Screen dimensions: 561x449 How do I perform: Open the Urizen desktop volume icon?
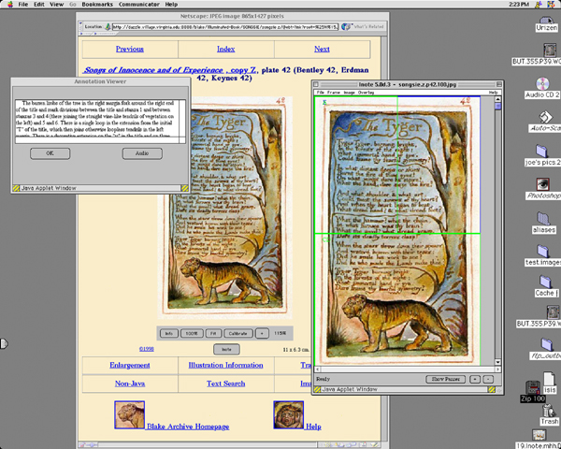pos(546,23)
